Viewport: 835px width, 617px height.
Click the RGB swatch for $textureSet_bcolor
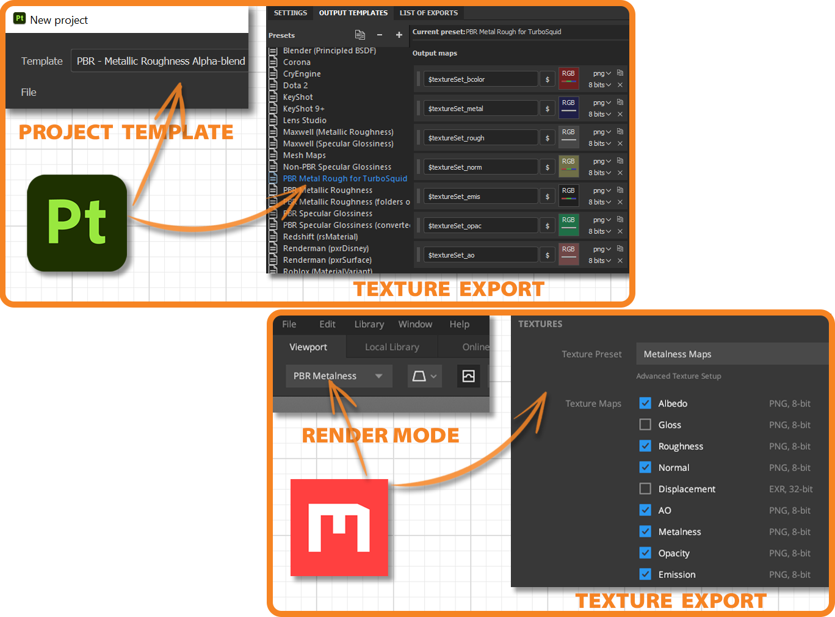569,79
